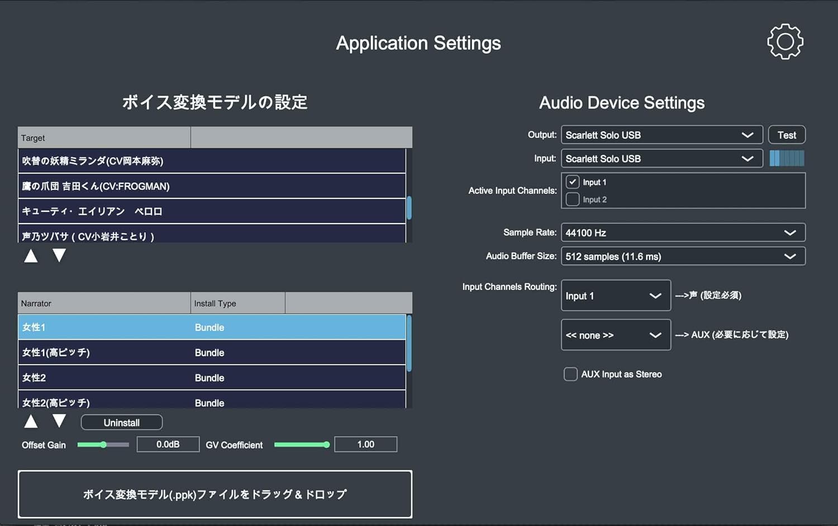The height and width of the screenshot is (526, 838).
Task: Select 鷹の爪団 吉田くん target voice
Action: click(211, 186)
